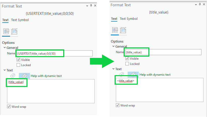
Task: Select the Placement icon in the left pane
Action: click(x=14, y=31)
